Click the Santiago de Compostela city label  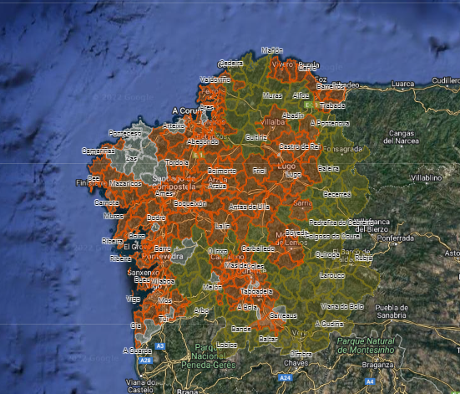[174, 182]
